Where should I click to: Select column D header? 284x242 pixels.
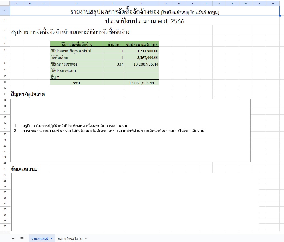(x=76, y=3)
